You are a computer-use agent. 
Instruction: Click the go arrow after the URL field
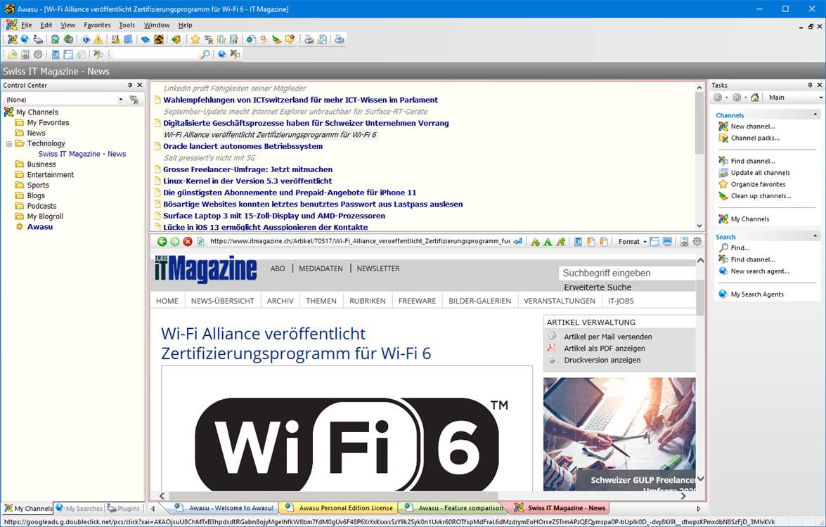518,242
